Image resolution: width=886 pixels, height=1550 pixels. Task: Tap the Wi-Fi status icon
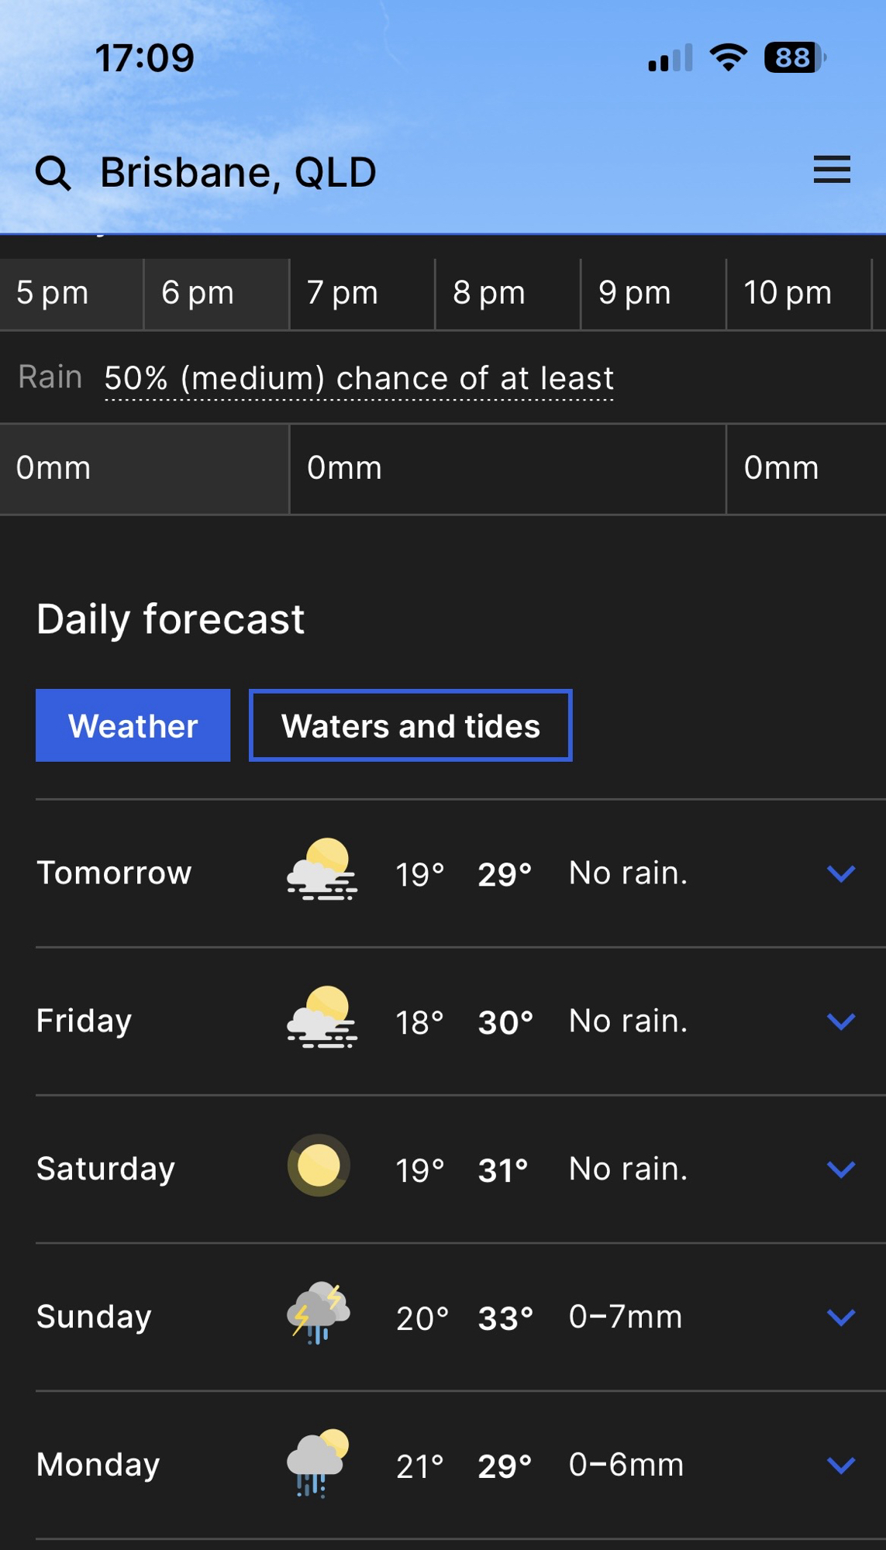pyautogui.click(x=728, y=58)
